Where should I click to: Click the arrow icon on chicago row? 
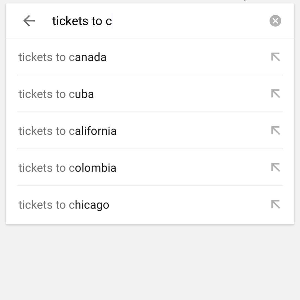(x=276, y=204)
